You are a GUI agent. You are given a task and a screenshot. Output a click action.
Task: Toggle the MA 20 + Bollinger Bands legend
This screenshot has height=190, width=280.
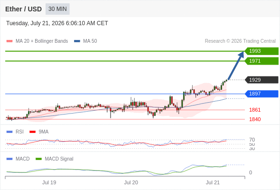(37, 41)
